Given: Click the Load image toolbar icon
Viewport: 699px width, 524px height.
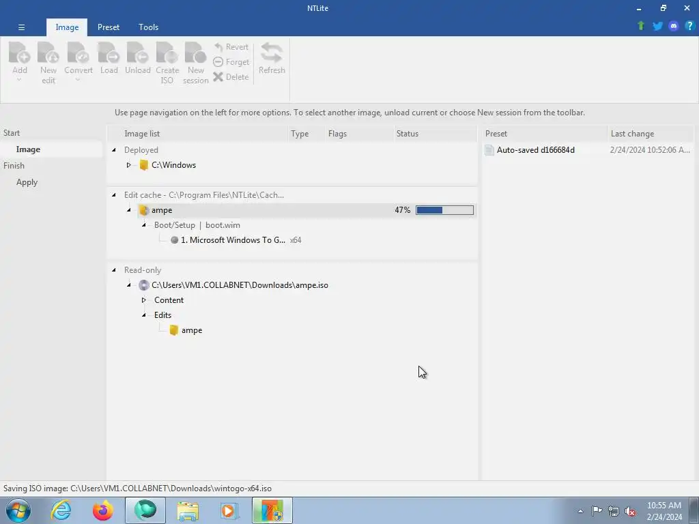Looking at the screenshot, I should point(109,53).
